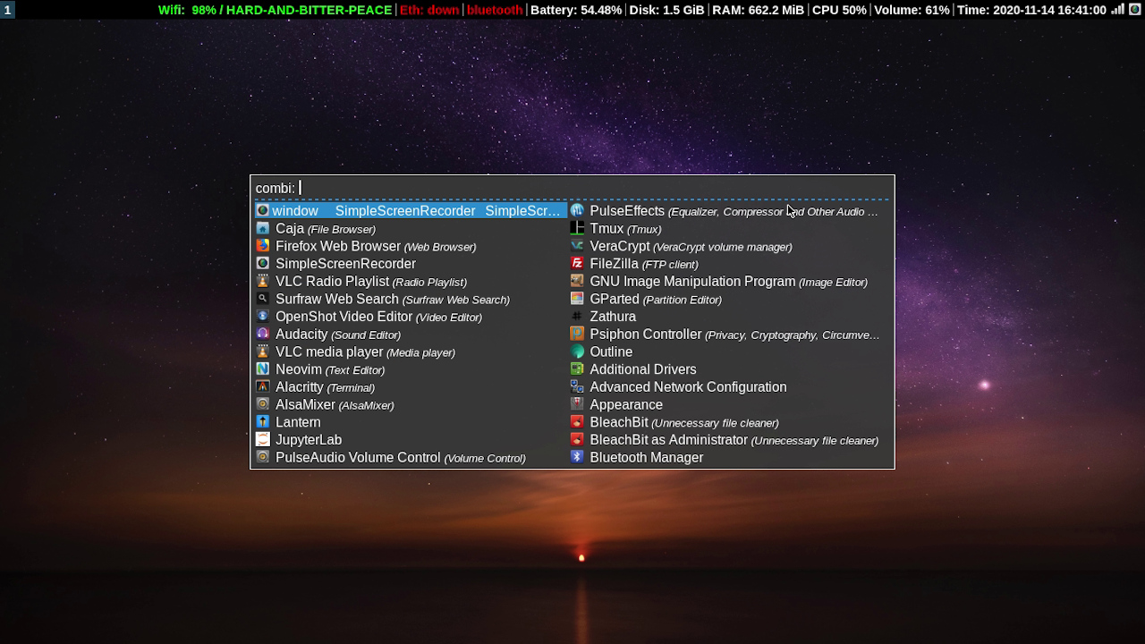Select the 'Alacritty' (Terminal) row
The height and width of the screenshot is (644, 1145).
click(411, 386)
